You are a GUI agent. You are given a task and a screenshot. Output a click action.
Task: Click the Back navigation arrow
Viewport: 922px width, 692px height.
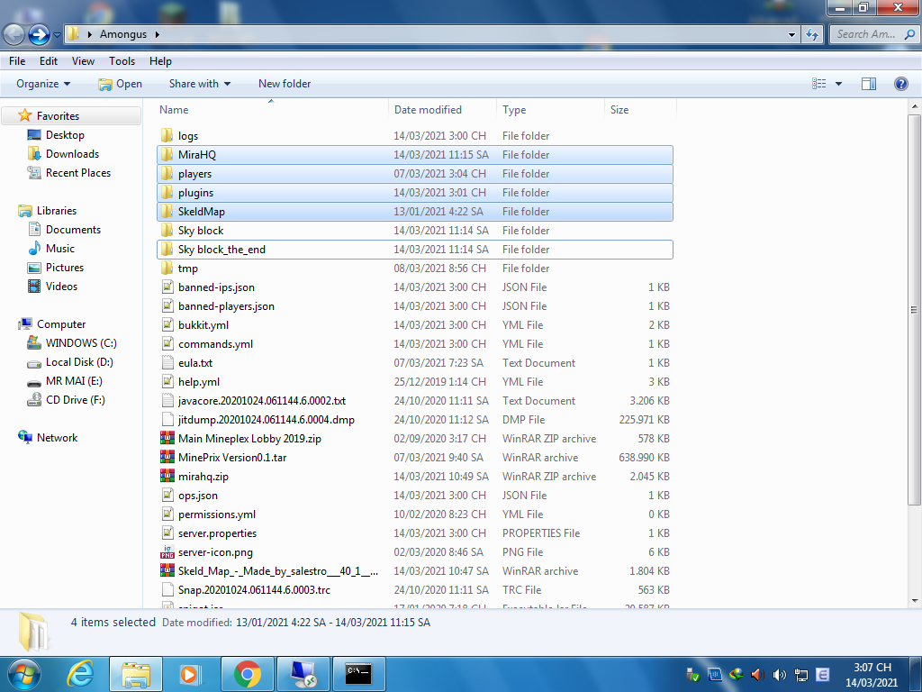(14, 35)
